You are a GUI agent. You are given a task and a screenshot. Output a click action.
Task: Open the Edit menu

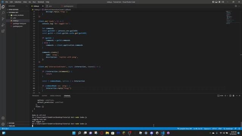(11, 2)
